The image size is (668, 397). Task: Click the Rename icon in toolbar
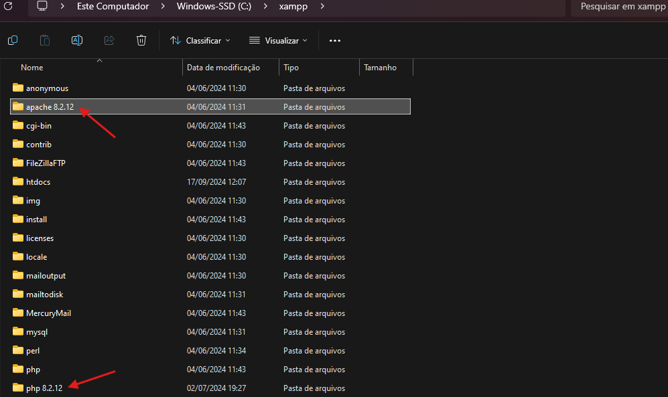(x=77, y=40)
